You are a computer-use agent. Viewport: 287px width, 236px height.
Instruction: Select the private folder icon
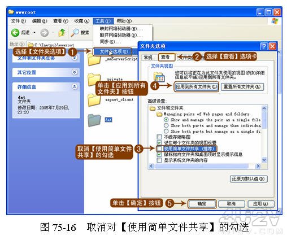(x=94, y=80)
